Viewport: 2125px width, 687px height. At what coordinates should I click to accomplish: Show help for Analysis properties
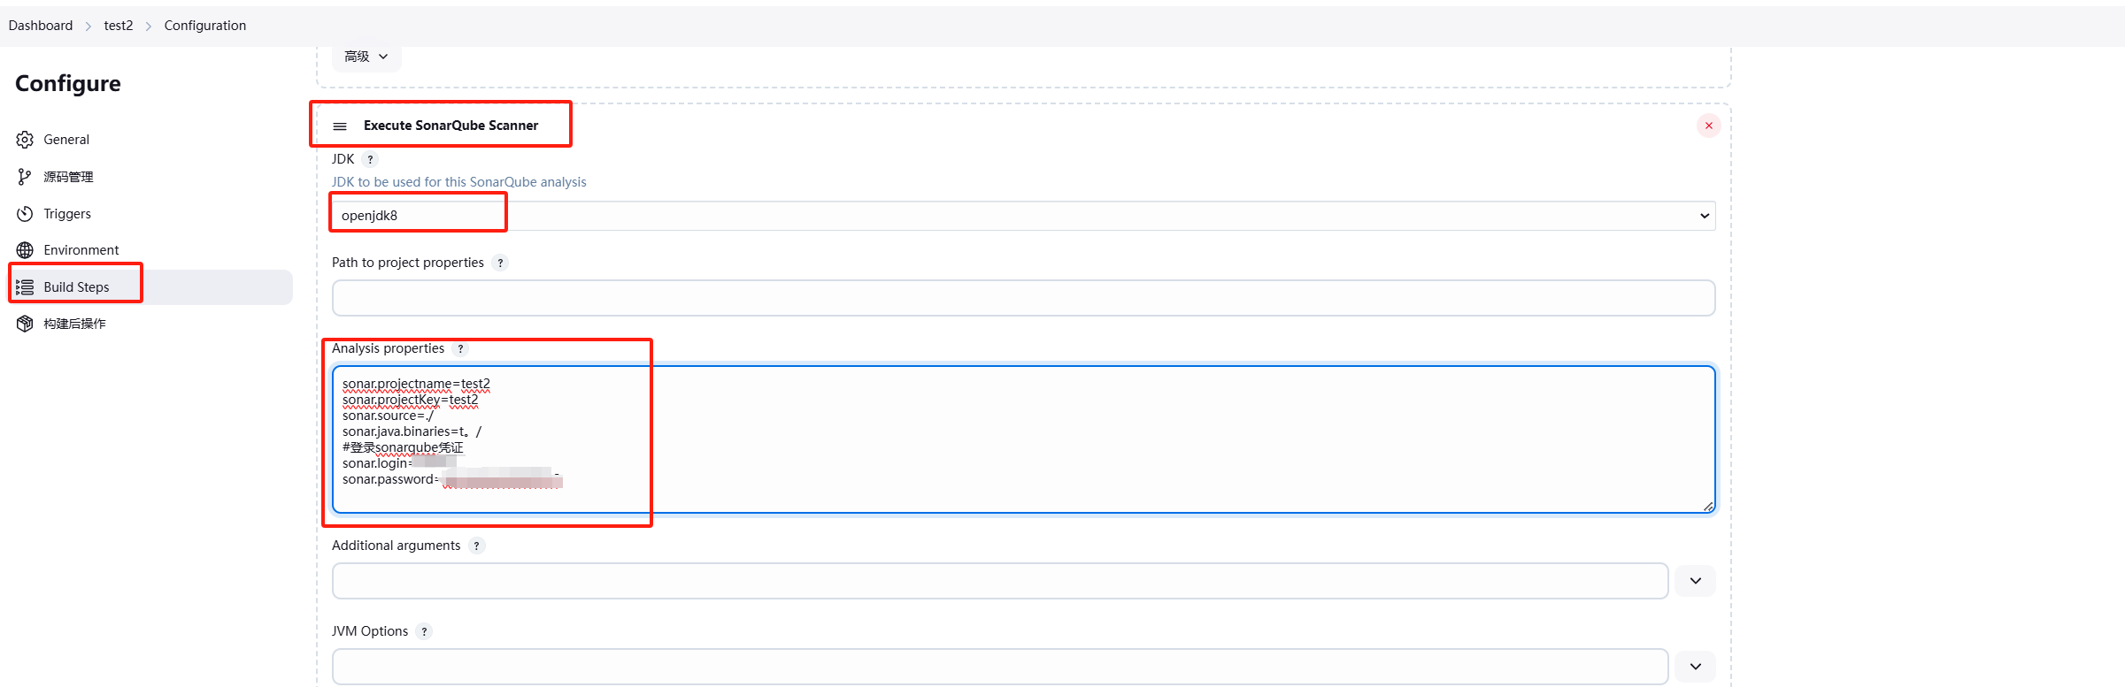(460, 348)
